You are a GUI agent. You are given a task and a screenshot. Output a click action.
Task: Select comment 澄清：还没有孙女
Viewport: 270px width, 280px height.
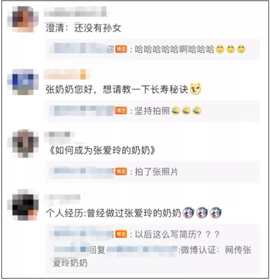coord(83,28)
